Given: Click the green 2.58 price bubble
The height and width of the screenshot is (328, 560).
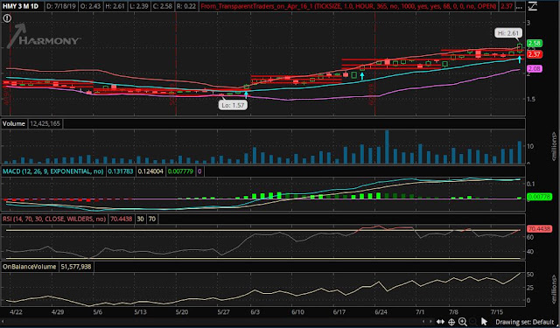Looking at the screenshot, I should [535, 43].
